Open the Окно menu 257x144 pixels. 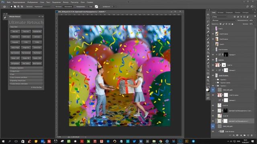[x=83, y=2]
